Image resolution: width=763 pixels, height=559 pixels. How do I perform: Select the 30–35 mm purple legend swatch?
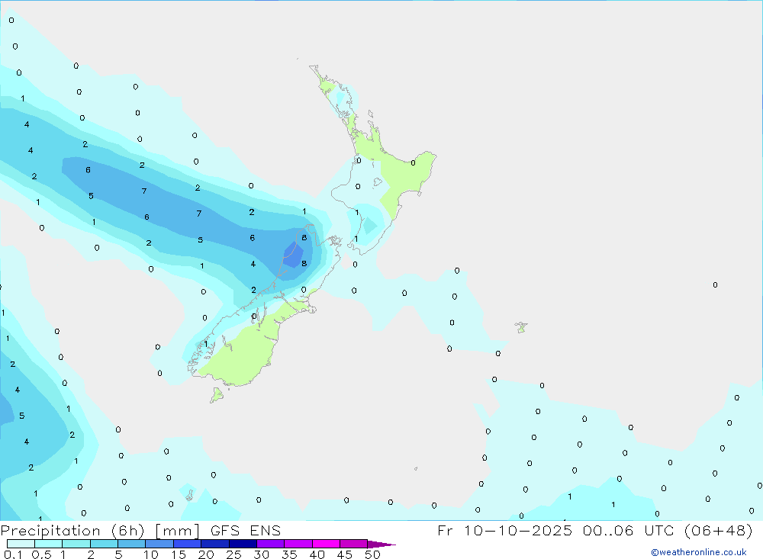(x=271, y=544)
